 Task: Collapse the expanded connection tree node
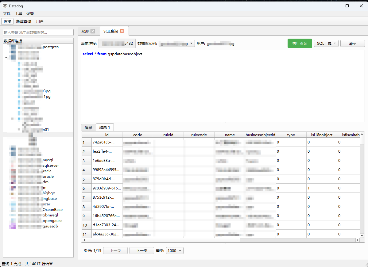[x=6, y=57]
